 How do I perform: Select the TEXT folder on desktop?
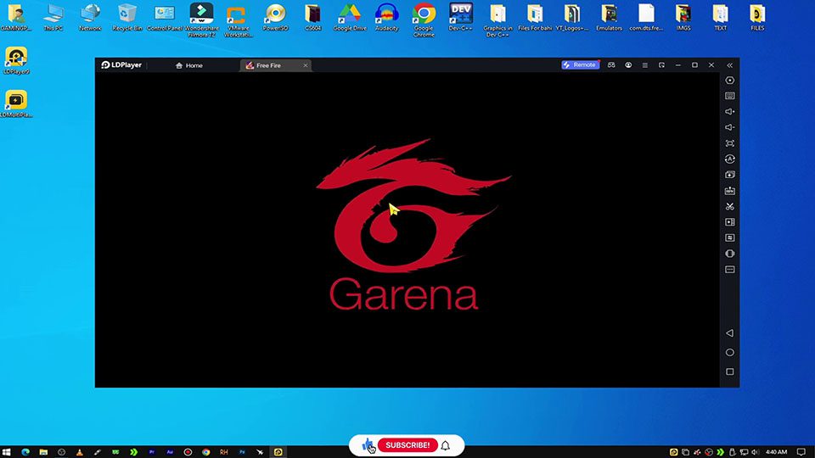721,18
